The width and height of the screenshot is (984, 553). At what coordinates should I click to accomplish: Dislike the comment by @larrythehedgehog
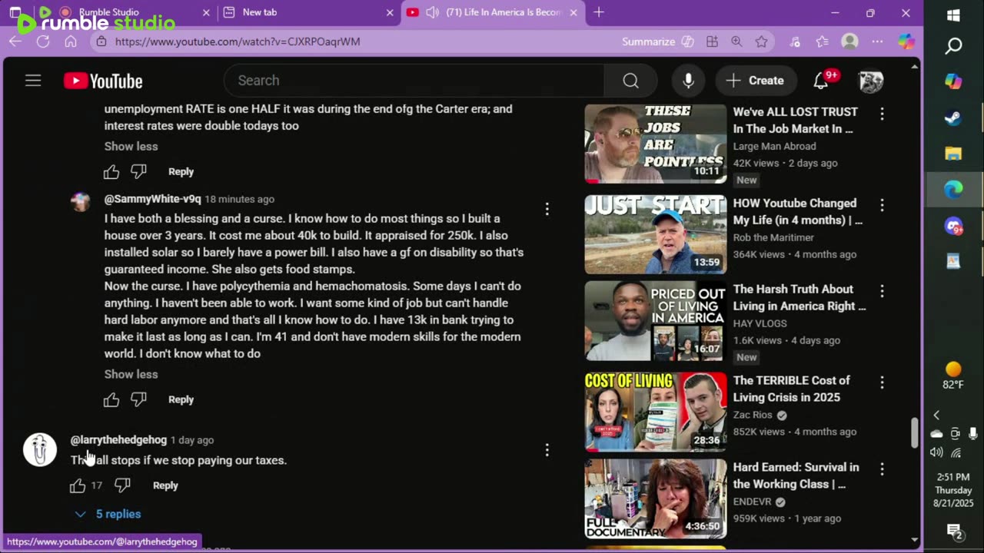point(122,485)
